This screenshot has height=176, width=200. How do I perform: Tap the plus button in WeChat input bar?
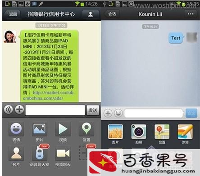click(x=19, y=110)
